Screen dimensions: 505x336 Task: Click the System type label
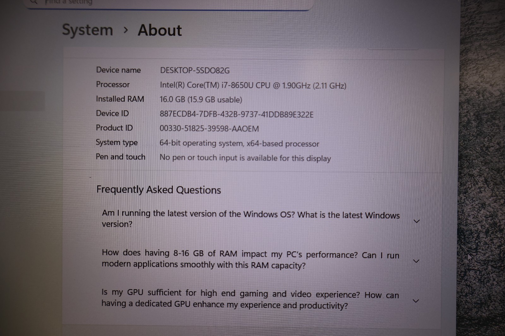[117, 143]
